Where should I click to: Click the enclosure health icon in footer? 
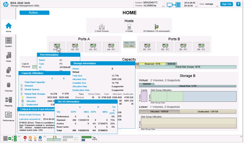click(x=6, y=138)
